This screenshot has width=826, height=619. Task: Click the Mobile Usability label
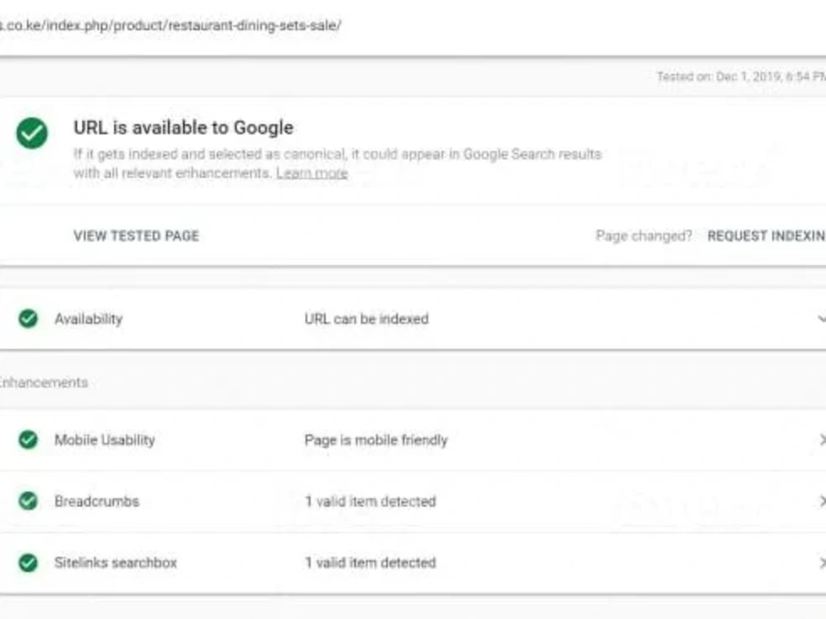(105, 440)
